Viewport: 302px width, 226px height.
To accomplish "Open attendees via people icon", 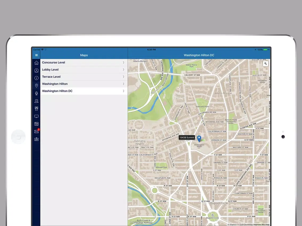I will click(36, 101).
